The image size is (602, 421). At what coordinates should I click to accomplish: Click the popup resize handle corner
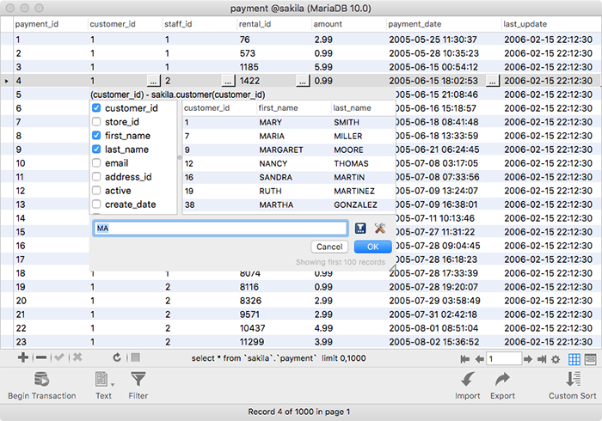pyautogui.click(x=392, y=267)
